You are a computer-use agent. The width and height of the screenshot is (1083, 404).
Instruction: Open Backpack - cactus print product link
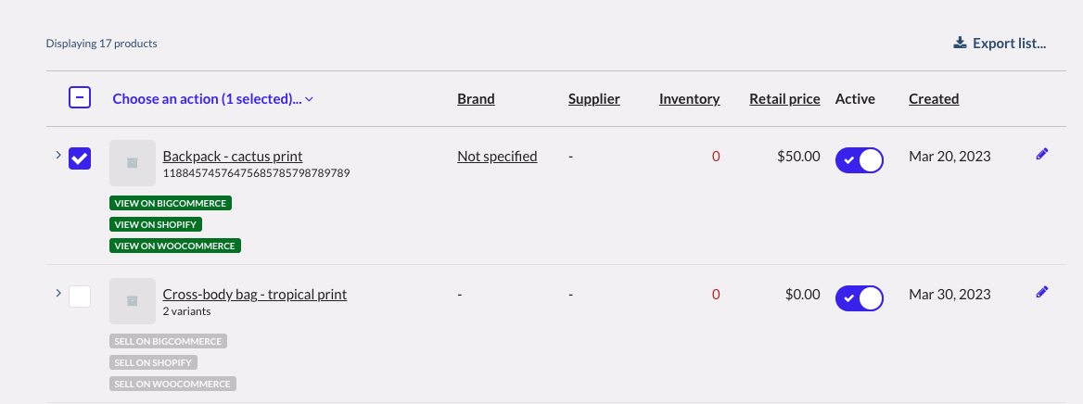233,157
